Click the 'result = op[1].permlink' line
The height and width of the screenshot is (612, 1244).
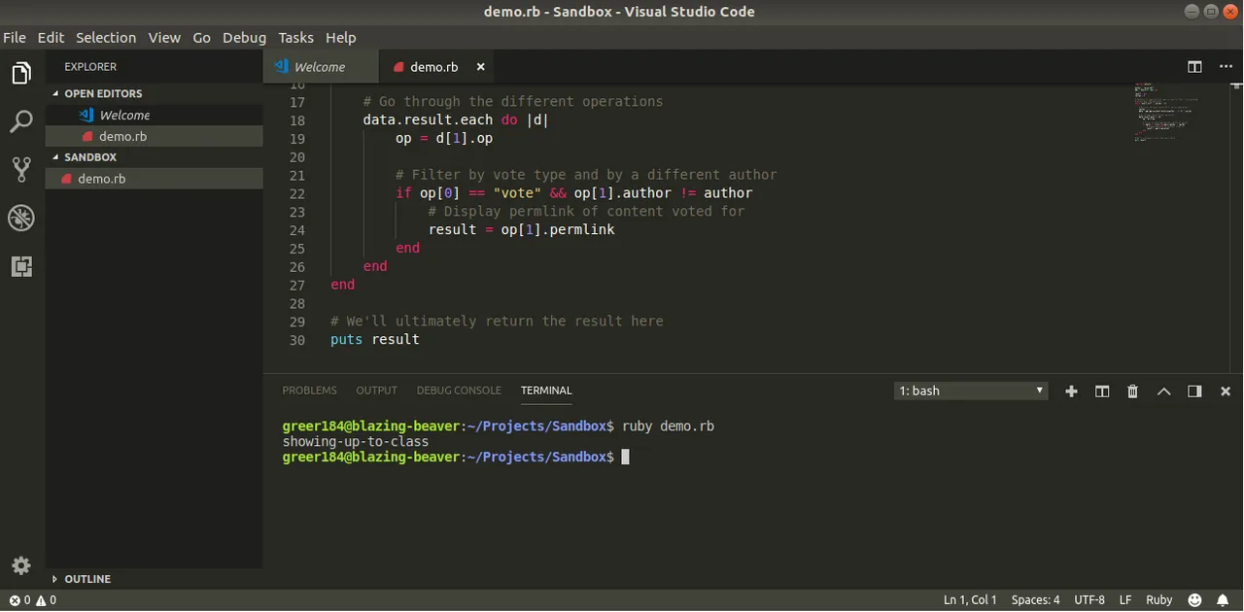pos(522,229)
